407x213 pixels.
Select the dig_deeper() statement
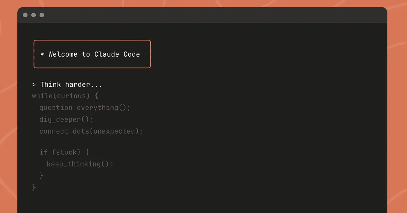click(66, 119)
